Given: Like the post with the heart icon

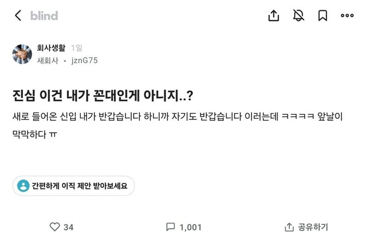Looking at the screenshot, I should (54, 227).
